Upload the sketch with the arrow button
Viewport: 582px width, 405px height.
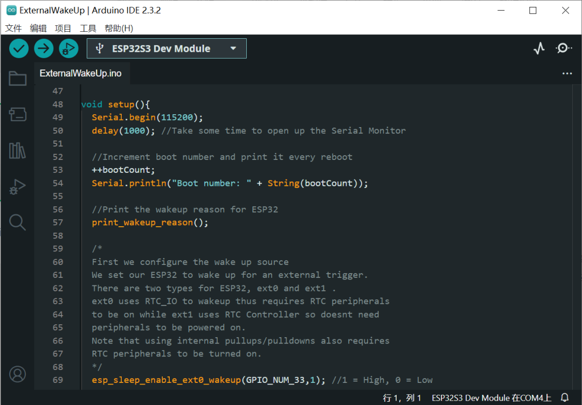point(44,48)
